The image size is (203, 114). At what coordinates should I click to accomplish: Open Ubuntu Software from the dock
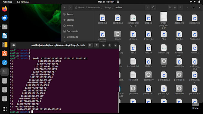4,53
